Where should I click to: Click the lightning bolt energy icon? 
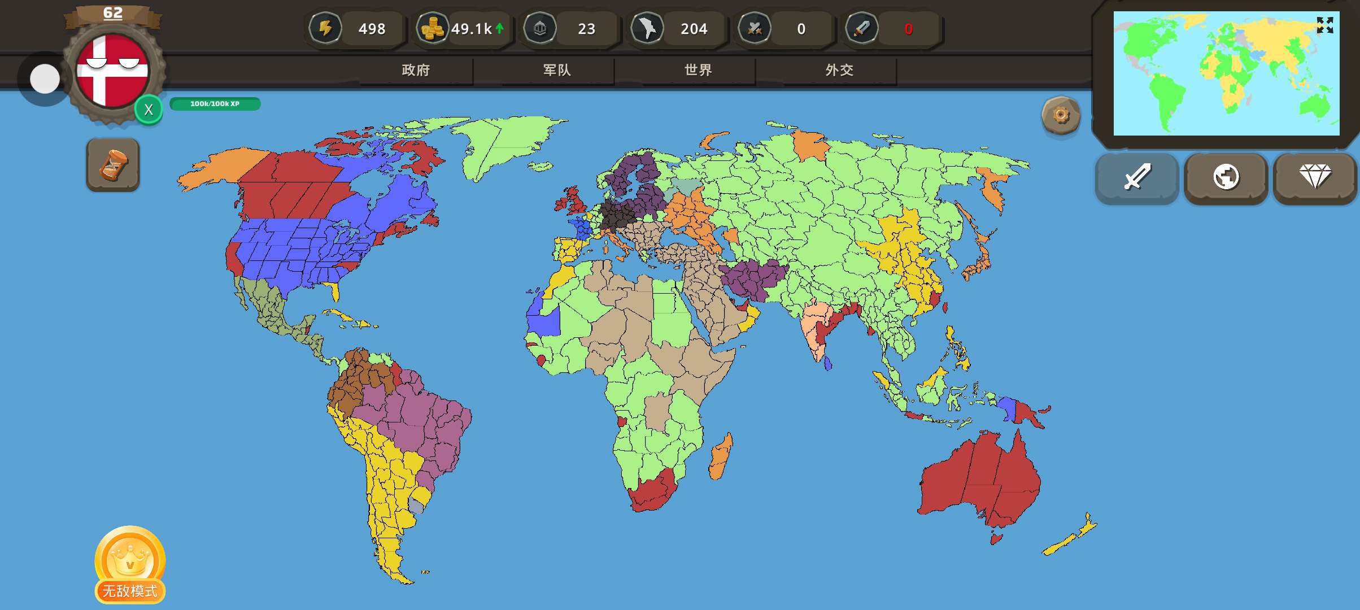click(x=325, y=28)
